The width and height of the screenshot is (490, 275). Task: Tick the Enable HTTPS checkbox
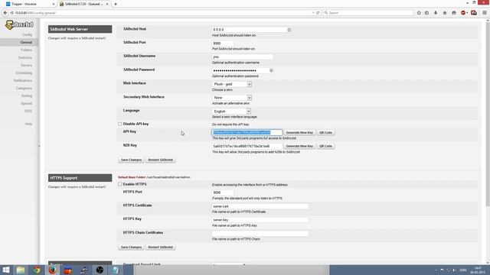point(120,184)
